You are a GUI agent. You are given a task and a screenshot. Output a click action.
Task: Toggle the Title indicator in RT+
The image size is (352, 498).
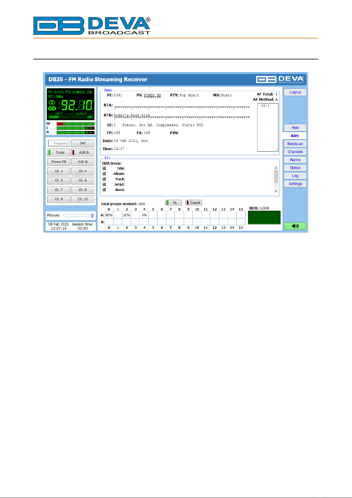104,168
